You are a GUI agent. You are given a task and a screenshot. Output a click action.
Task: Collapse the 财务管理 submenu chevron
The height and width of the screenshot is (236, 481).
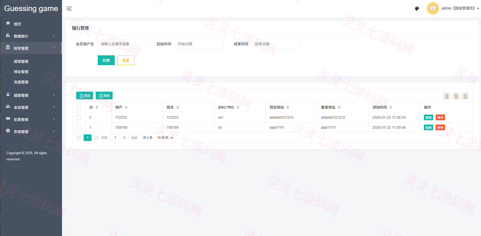54,48
